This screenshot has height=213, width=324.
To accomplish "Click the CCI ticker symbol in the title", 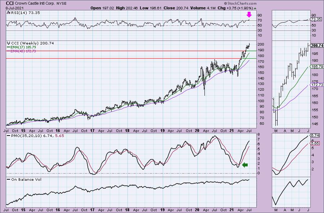I will point(10,4).
